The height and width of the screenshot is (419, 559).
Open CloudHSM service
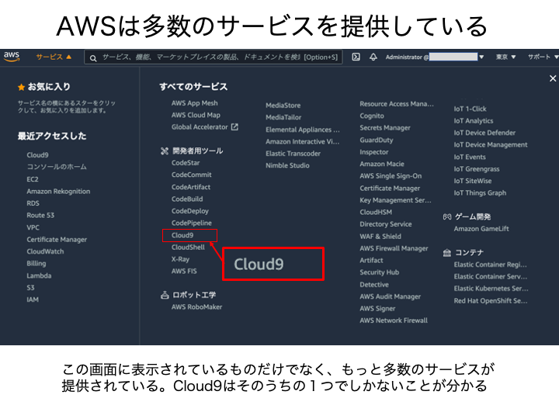click(376, 212)
